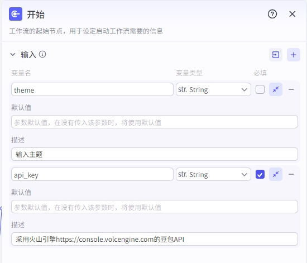Add a new input variable
This screenshot has height=263, width=307.
click(x=293, y=55)
